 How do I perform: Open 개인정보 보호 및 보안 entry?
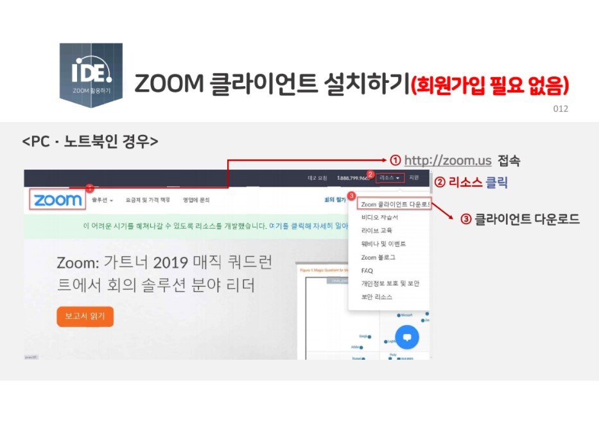coord(390,283)
